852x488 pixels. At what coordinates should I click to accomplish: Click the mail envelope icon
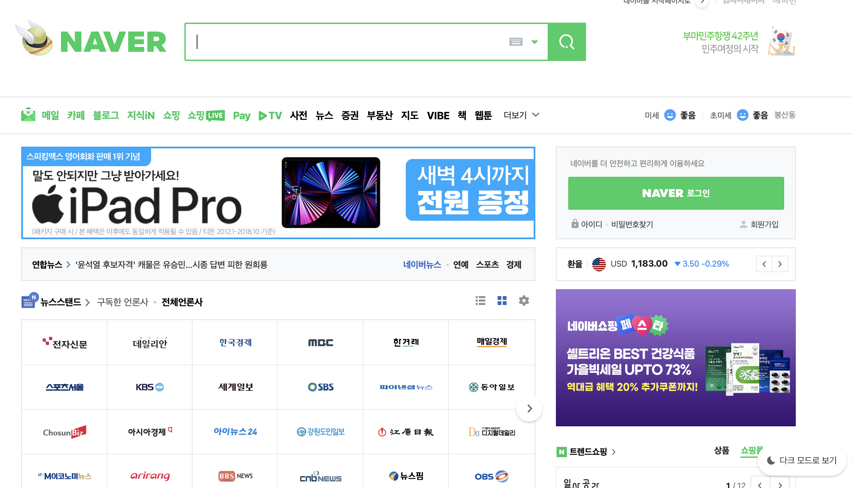pos(28,115)
